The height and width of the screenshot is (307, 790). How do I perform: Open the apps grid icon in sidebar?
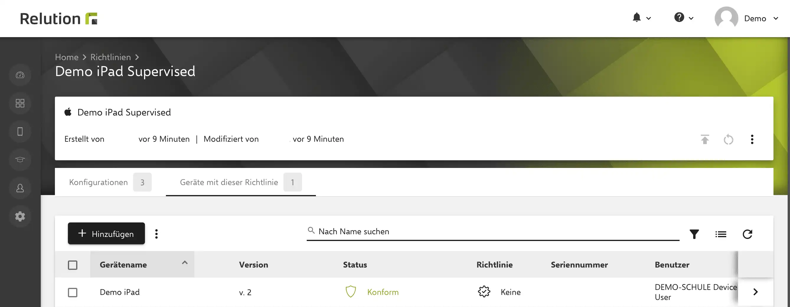pyautogui.click(x=20, y=103)
